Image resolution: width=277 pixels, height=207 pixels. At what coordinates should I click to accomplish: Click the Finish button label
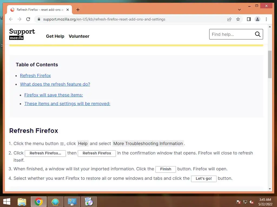(166, 169)
